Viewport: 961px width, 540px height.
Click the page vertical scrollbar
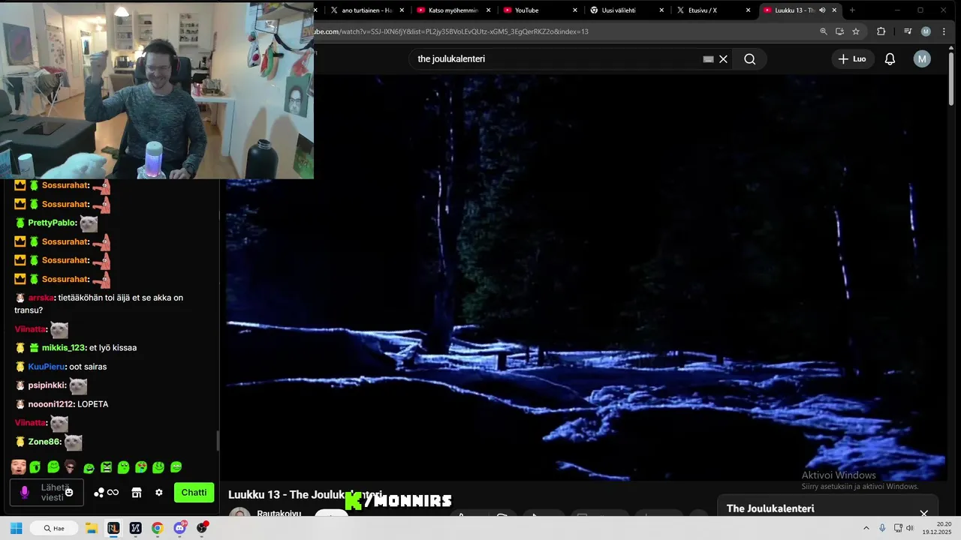[951, 79]
